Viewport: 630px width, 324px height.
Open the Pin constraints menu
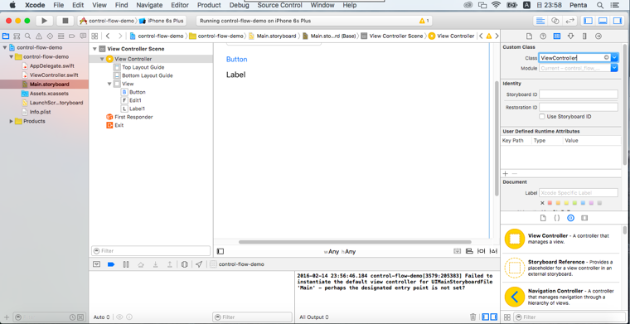click(x=481, y=251)
